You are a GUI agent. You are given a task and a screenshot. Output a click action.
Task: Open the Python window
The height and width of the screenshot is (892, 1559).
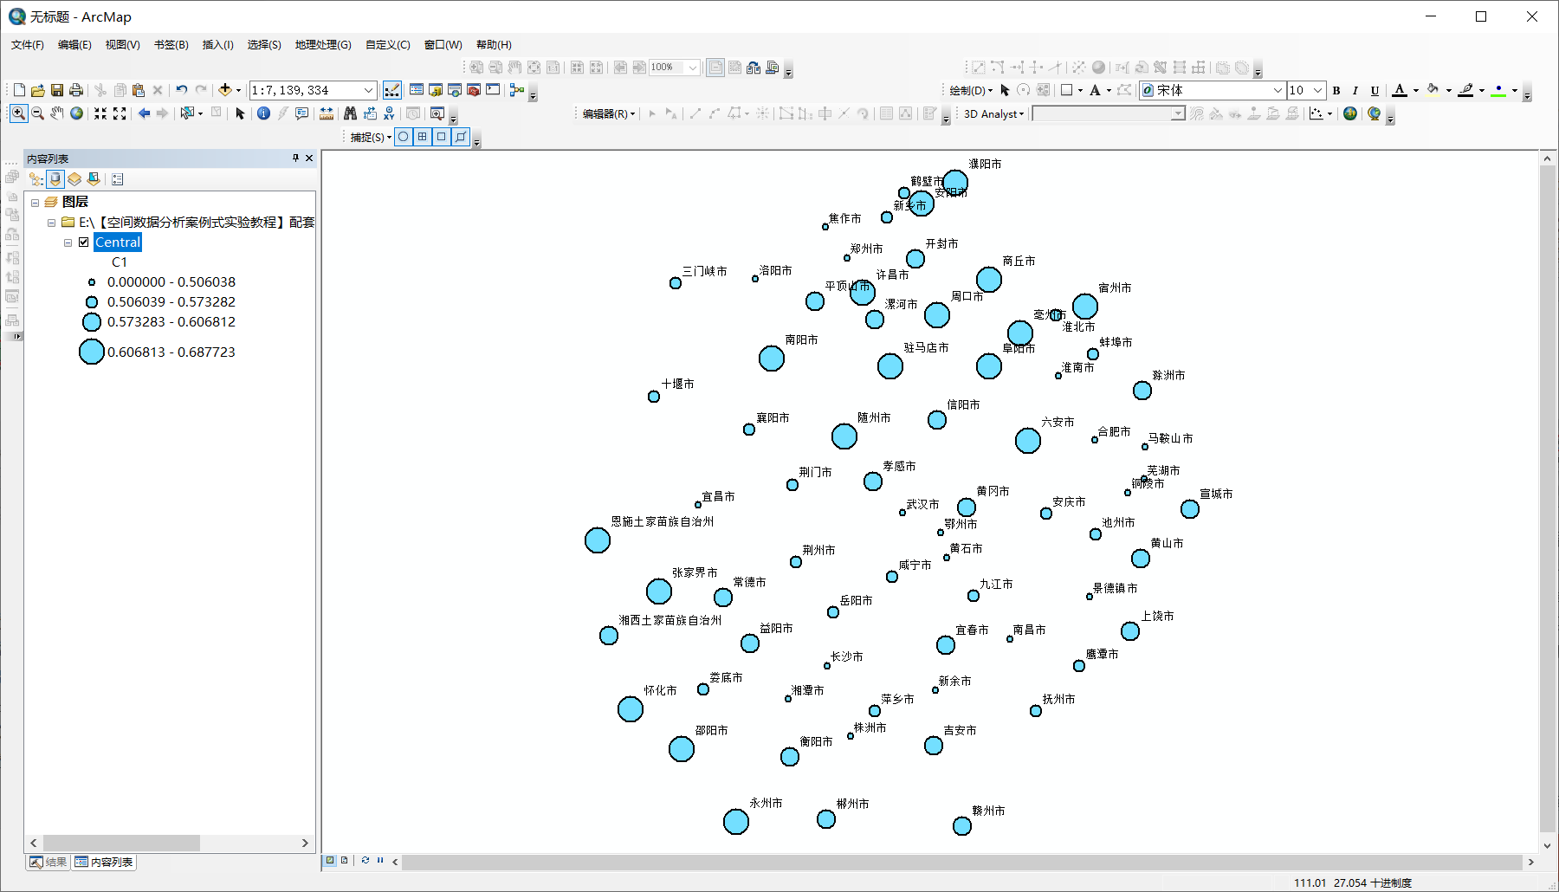pos(493,90)
